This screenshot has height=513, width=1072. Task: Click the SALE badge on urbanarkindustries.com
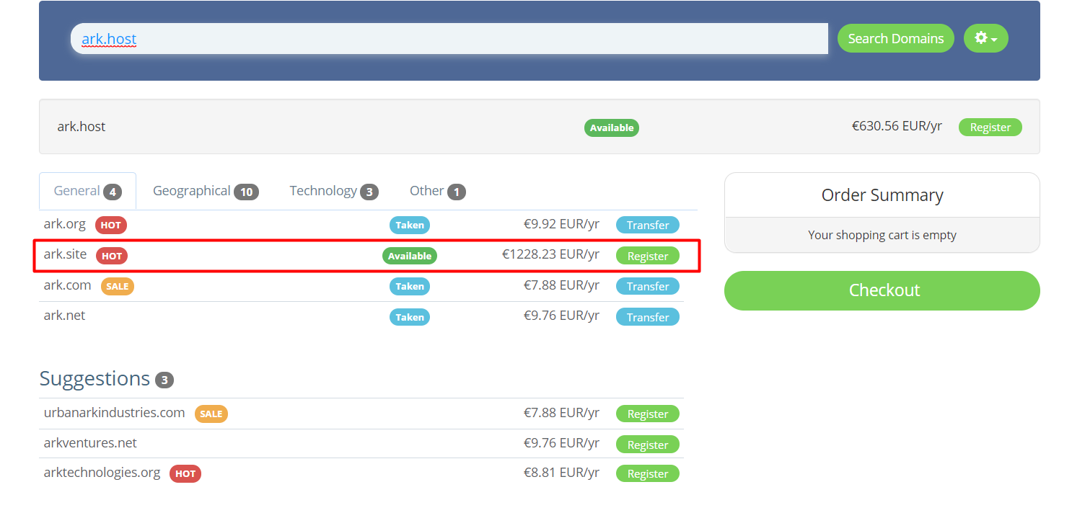[211, 414]
